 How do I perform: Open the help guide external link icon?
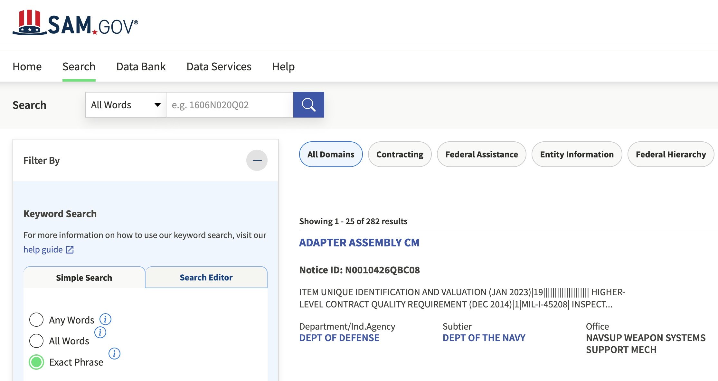tap(70, 249)
